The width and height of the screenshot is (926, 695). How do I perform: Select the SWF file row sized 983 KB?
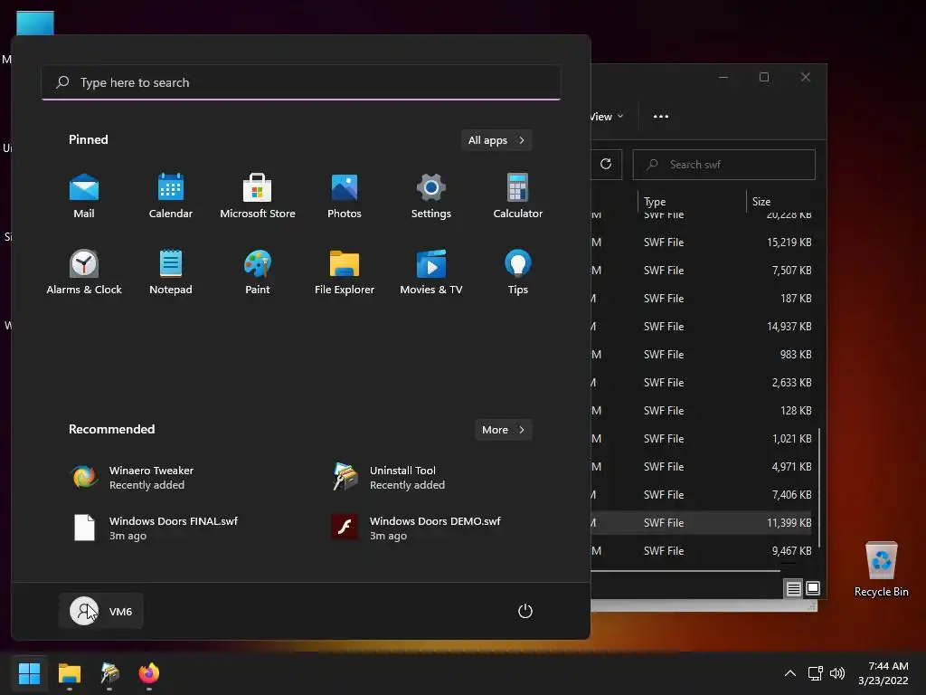click(702, 355)
